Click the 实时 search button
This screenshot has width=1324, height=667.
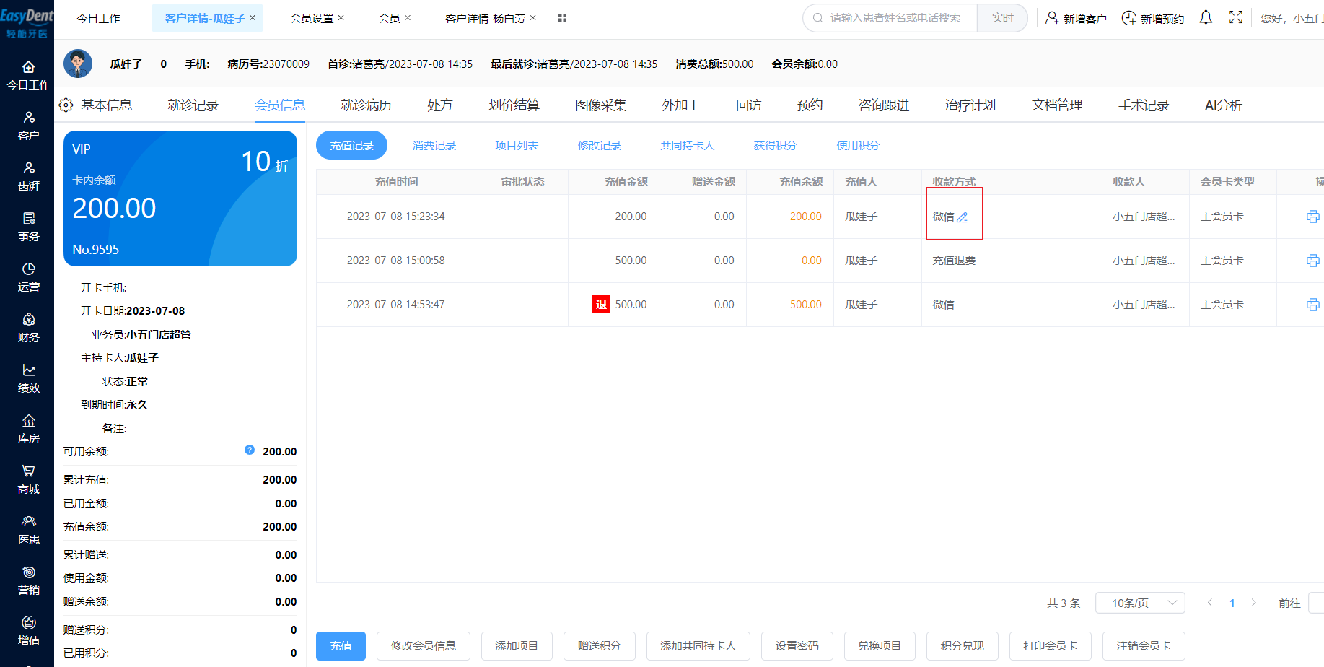point(1002,18)
